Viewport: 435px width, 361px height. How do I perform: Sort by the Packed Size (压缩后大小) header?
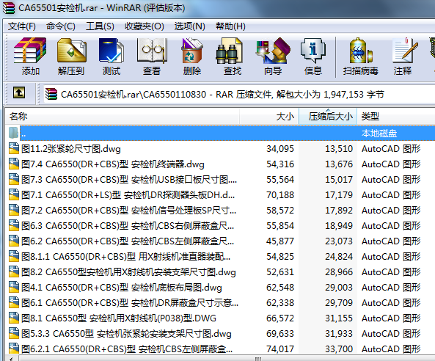tap(328, 116)
